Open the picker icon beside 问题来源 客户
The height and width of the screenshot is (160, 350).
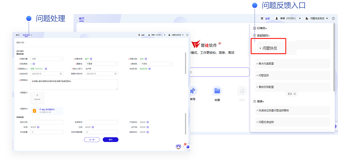click(91, 59)
